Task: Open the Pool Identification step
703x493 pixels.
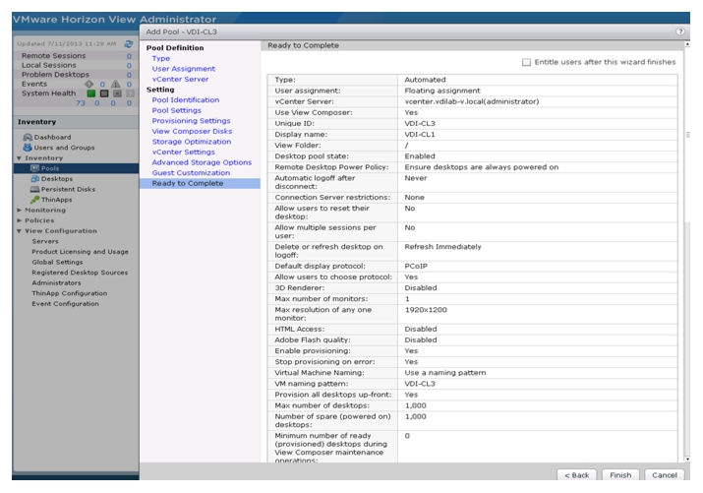Action: point(186,100)
